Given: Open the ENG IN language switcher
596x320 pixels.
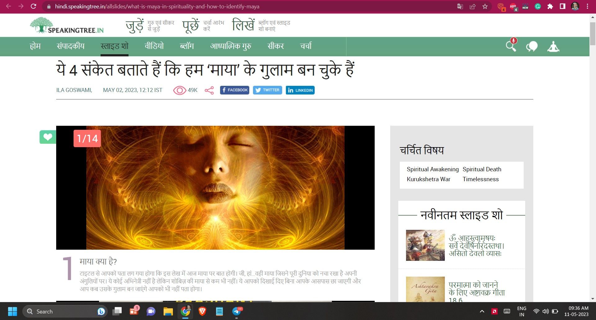Looking at the screenshot, I should click(521, 311).
